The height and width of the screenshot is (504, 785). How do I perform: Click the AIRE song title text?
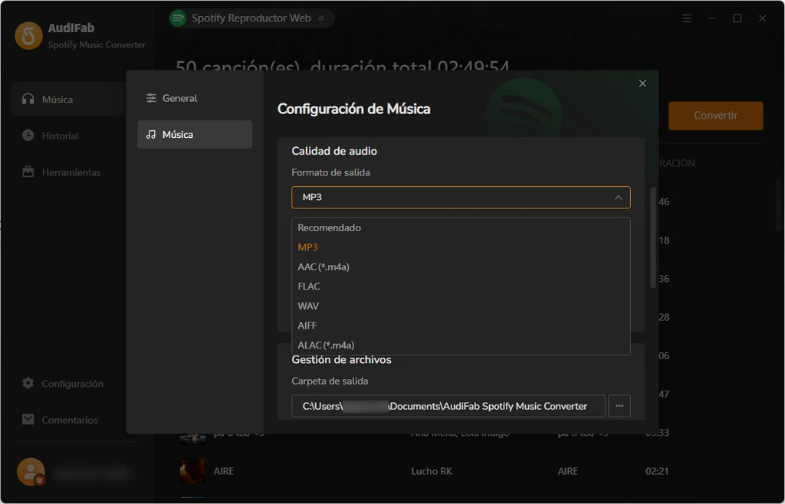(224, 471)
